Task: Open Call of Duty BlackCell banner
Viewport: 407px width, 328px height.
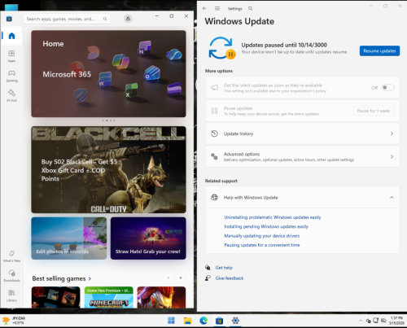Action: pos(108,169)
